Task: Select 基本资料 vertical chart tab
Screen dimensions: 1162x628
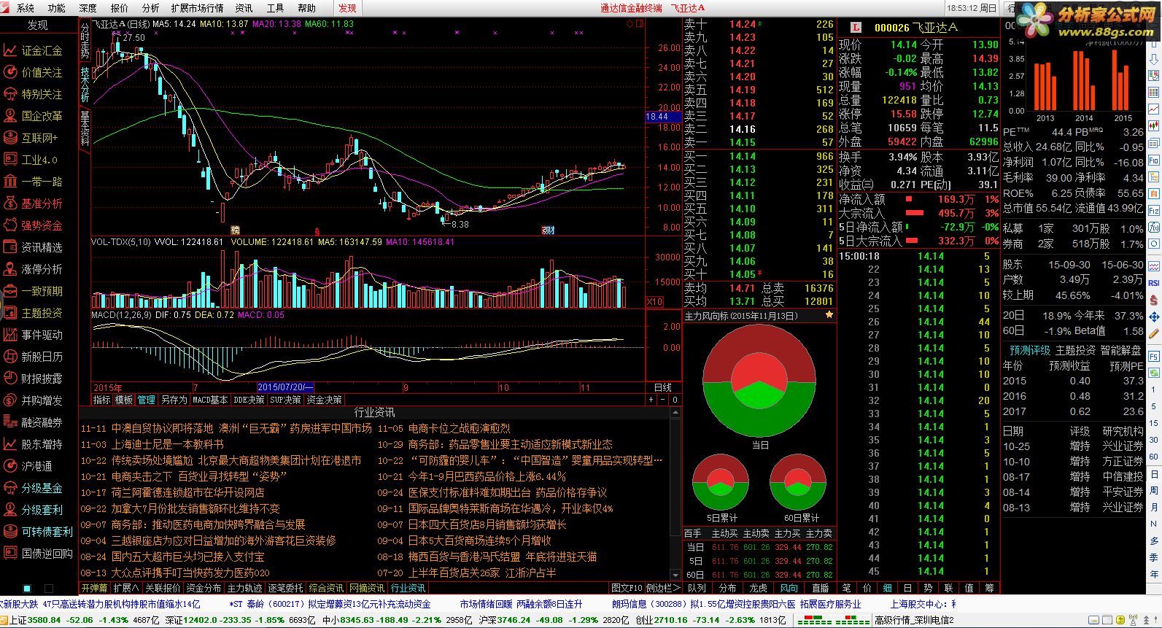Action: pyautogui.click(x=85, y=129)
